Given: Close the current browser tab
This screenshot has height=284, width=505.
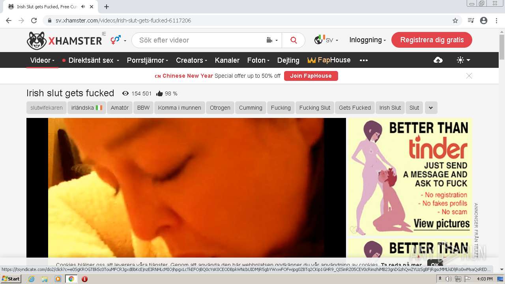Looking at the screenshot, I should [x=92, y=7].
